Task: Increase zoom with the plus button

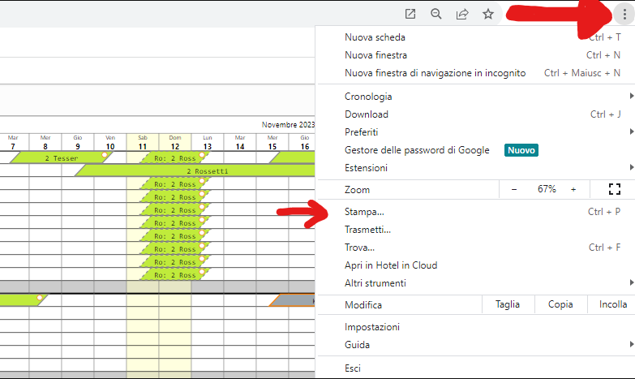Action: 573,189
